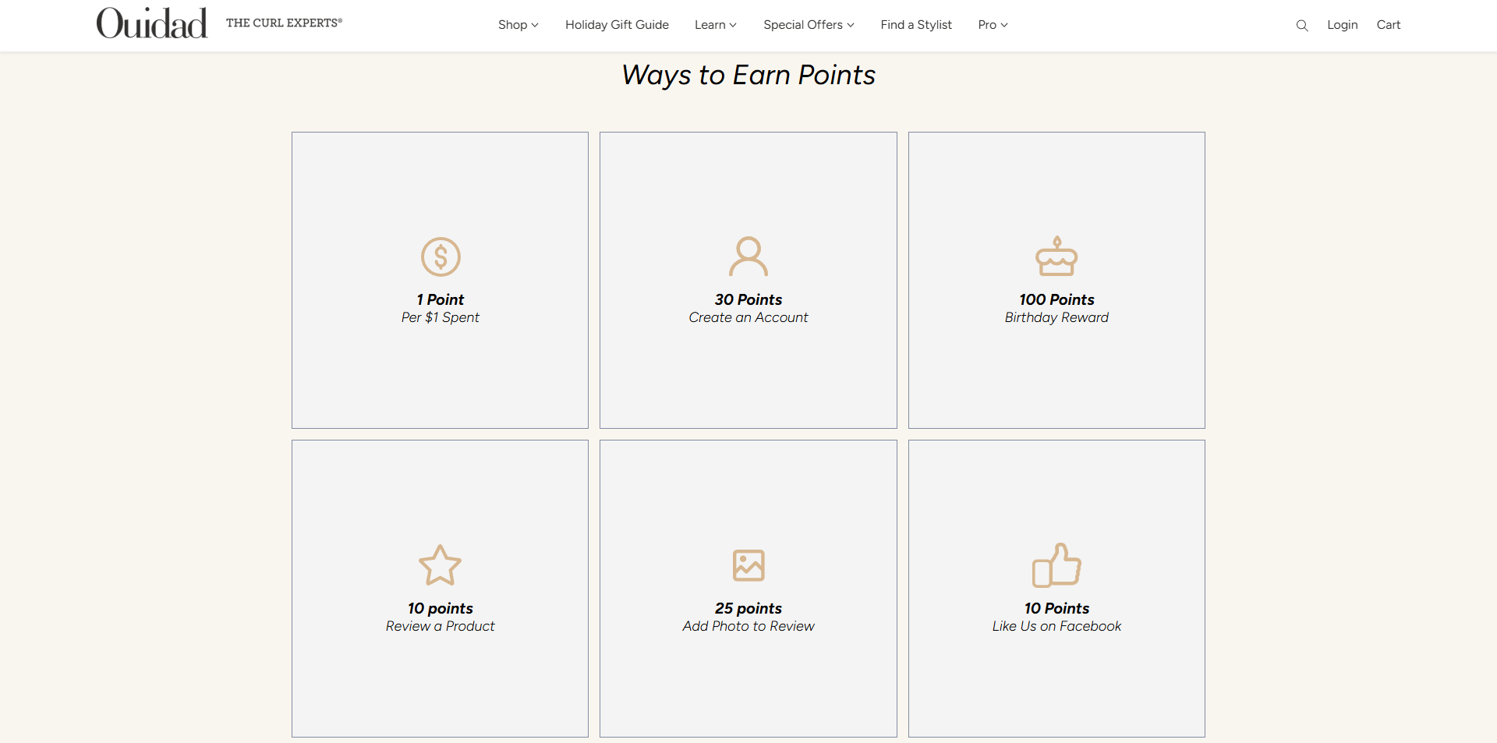
Task: Click The Curl Experts tagline
Action: (x=284, y=23)
